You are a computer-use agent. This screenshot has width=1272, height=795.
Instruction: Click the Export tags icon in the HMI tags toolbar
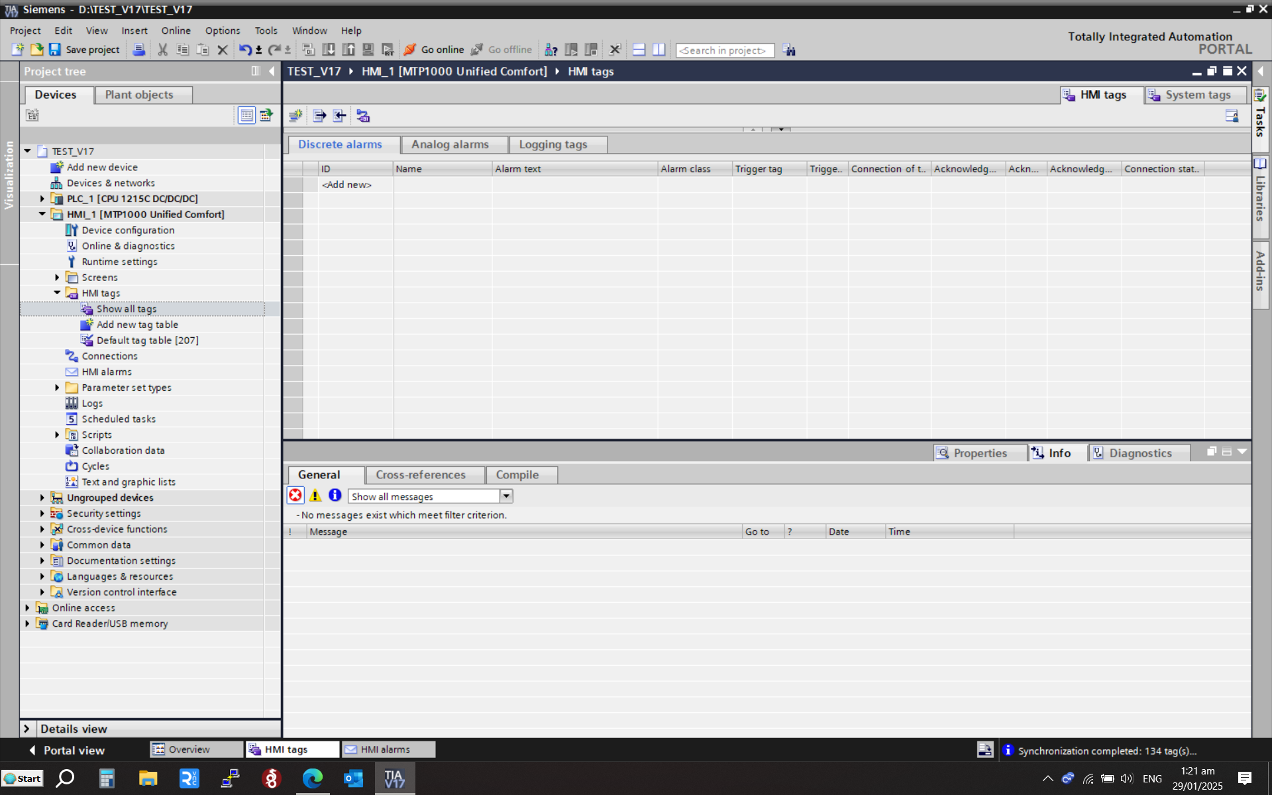(319, 116)
